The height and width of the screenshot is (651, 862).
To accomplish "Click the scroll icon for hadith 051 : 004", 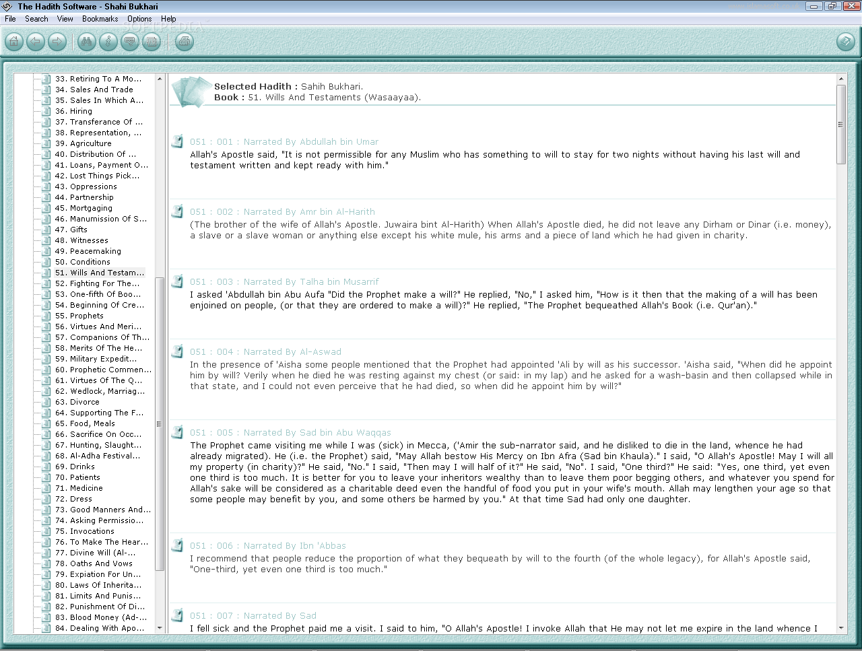I will pos(177,351).
